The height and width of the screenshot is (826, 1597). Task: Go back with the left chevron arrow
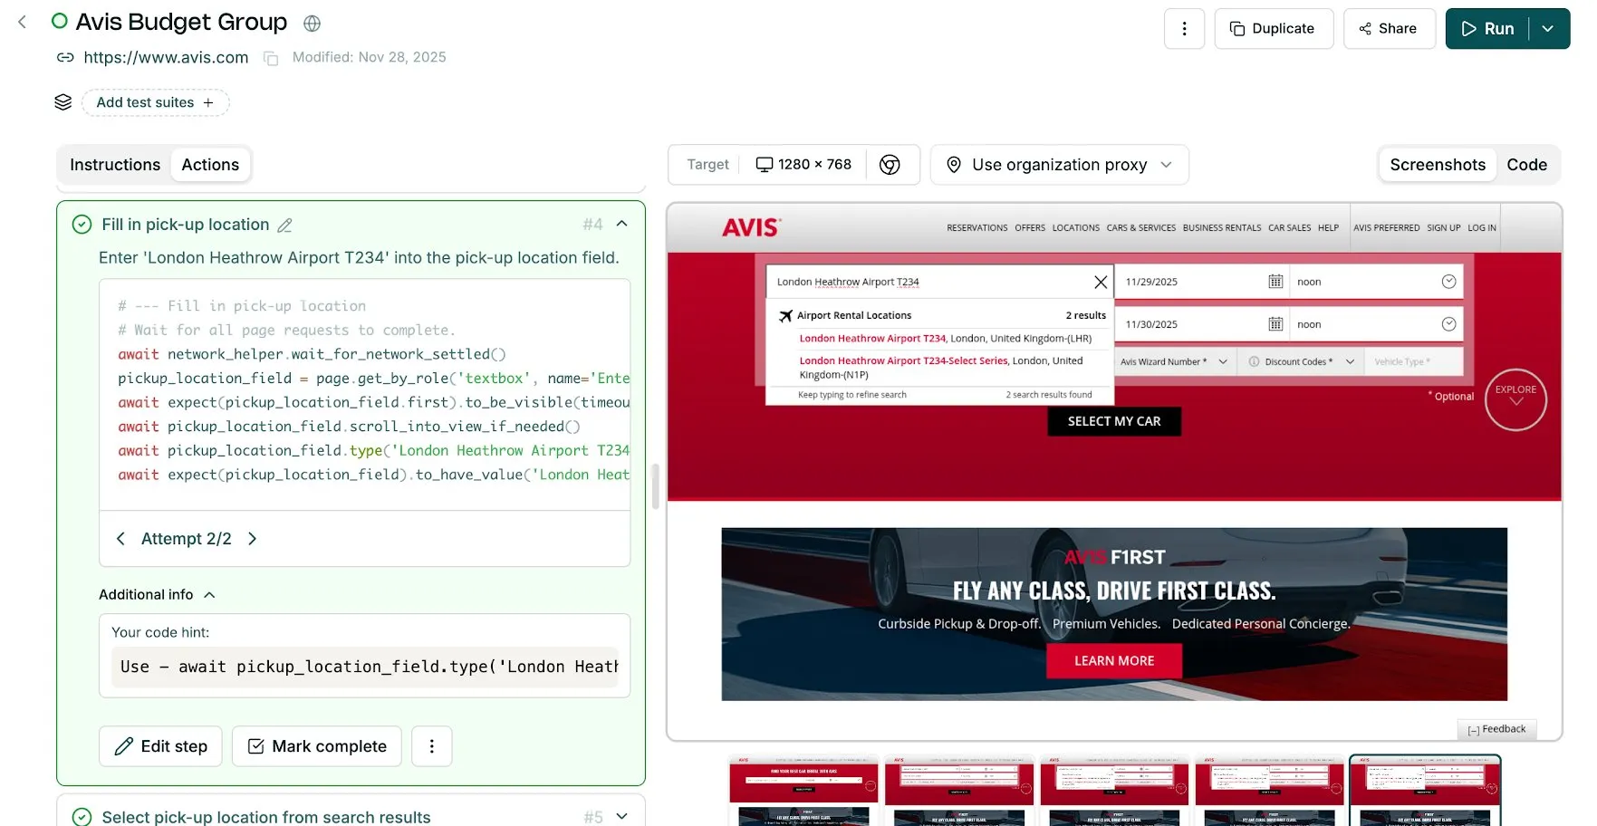[x=23, y=22]
